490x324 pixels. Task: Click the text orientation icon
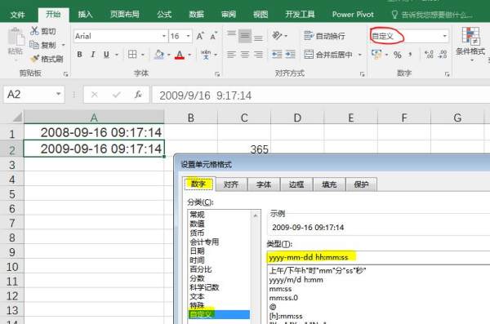[x=277, y=36]
